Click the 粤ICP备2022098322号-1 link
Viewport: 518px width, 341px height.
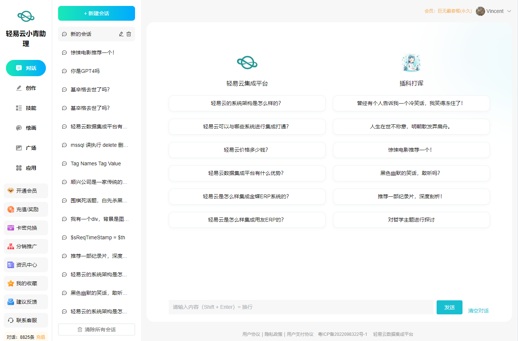click(x=343, y=334)
